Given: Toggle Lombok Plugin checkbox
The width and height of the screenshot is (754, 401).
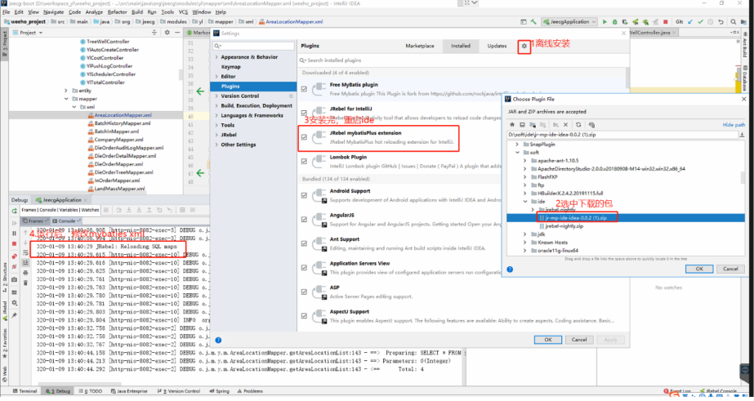Looking at the screenshot, I should point(304,161).
